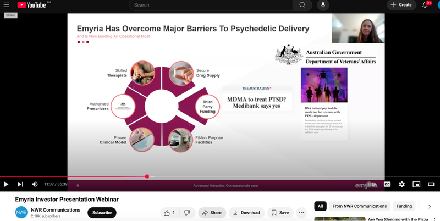Play the video
Viewport: 440px width, 221px height.
point(6,184)
